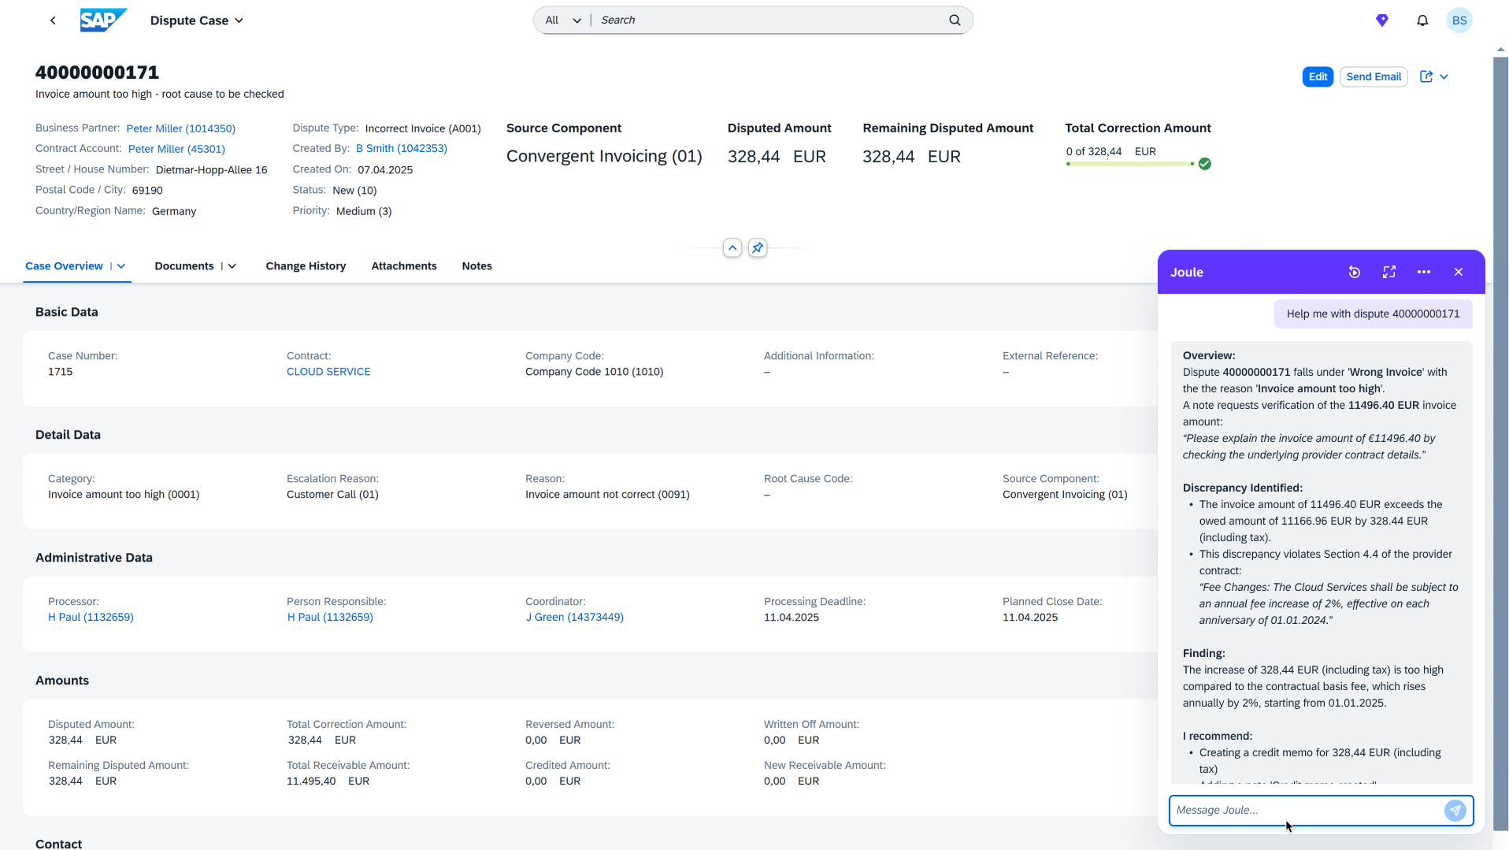The width and height of the screenshot is (1509, 850).
Task: Send the Joule message
Action: pos(1455,810)
